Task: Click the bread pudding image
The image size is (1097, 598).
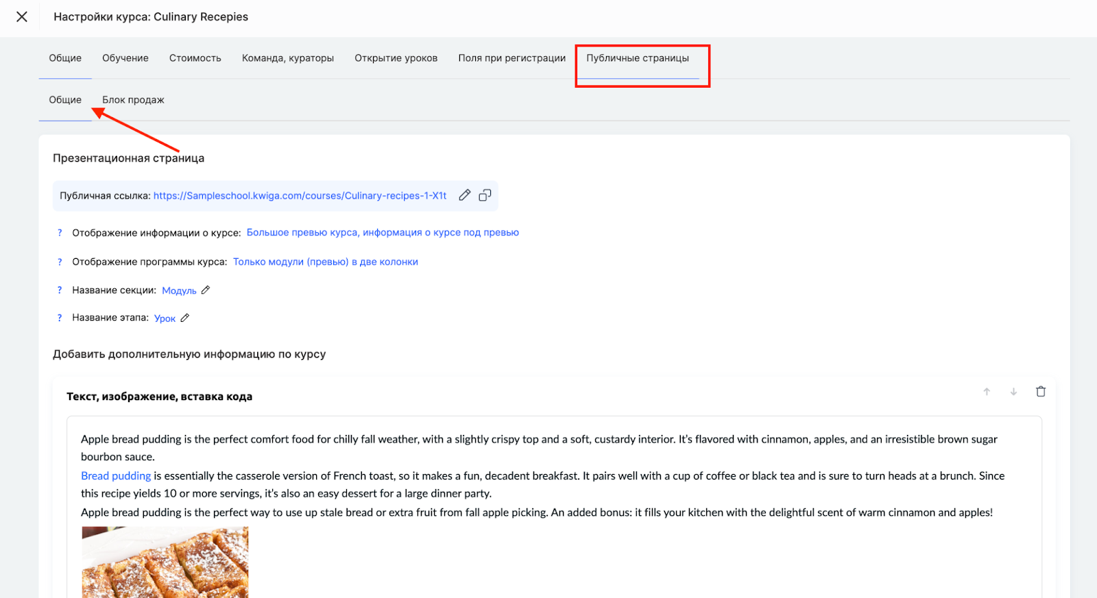Action: point(165,562)
